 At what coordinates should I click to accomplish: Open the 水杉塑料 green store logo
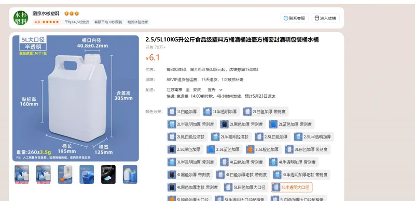coord(21,18)
